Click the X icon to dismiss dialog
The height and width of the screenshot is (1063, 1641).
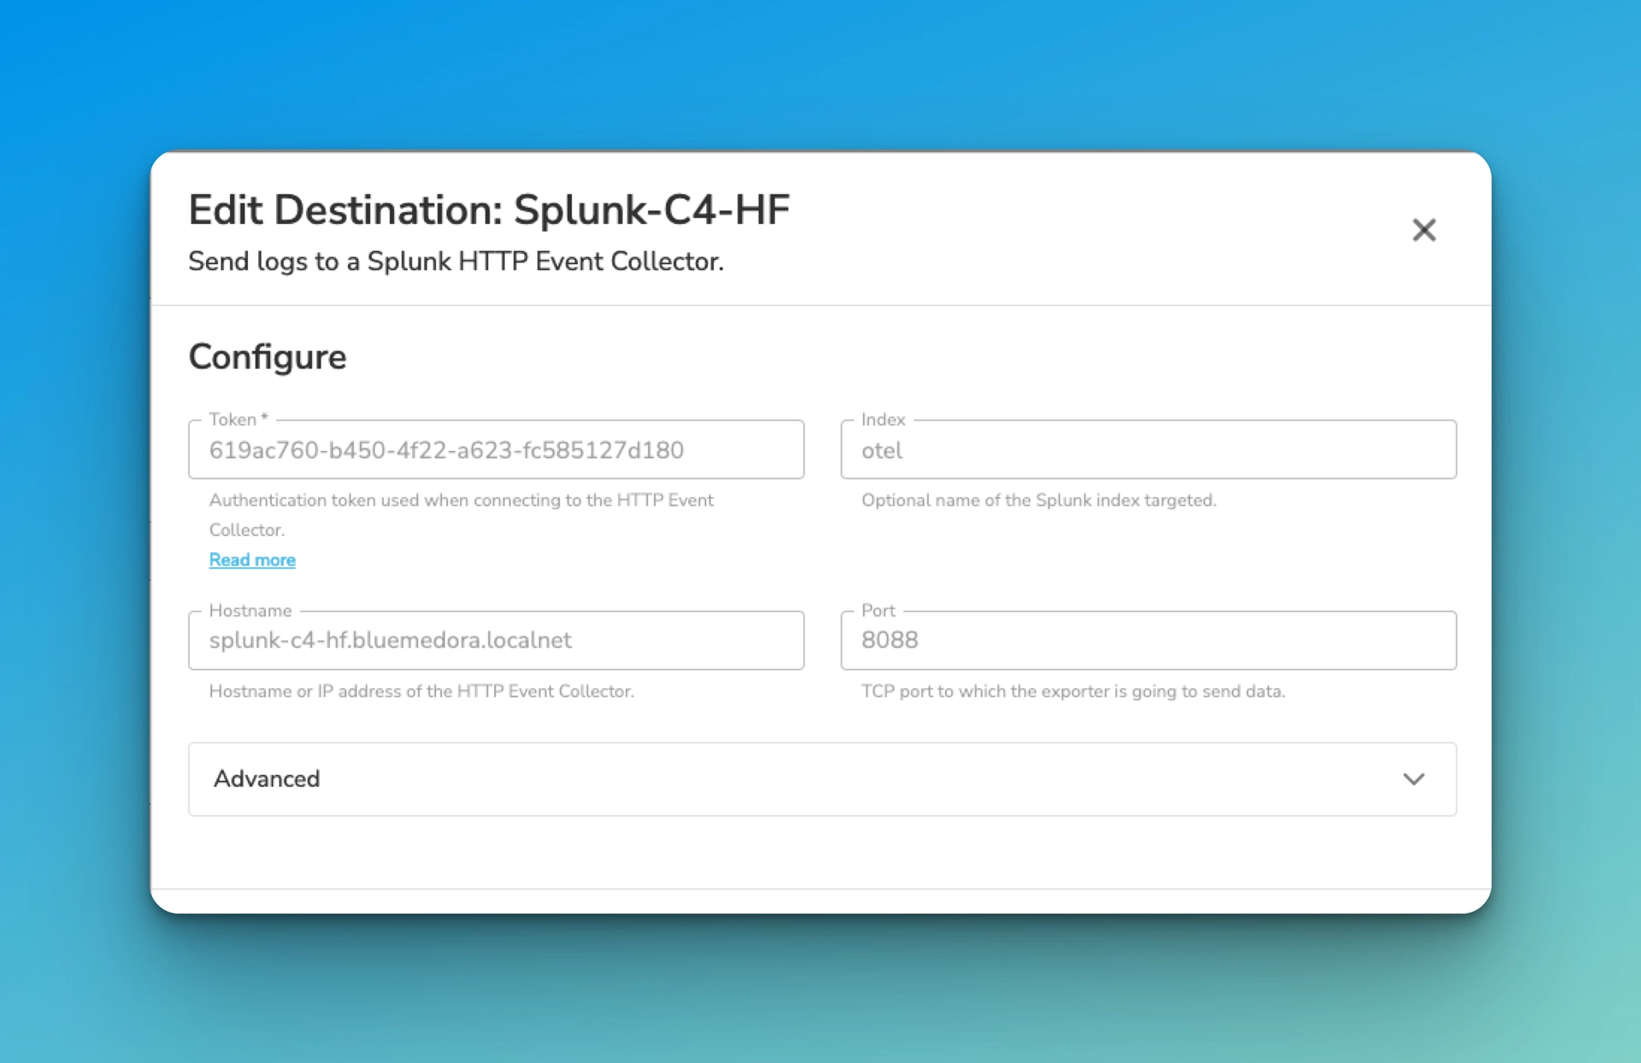(1424, 230)
